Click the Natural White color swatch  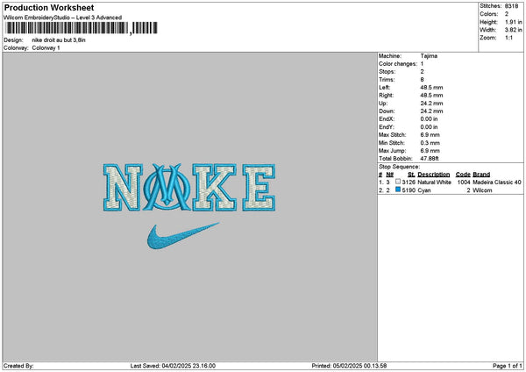click(398, 182)
